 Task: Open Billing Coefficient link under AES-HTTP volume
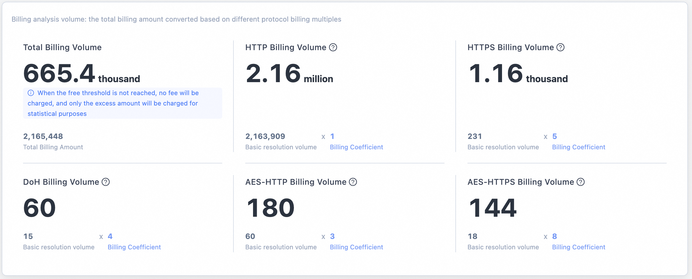356,247
